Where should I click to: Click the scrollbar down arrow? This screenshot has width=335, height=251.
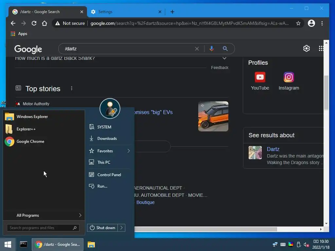[326, 224]
